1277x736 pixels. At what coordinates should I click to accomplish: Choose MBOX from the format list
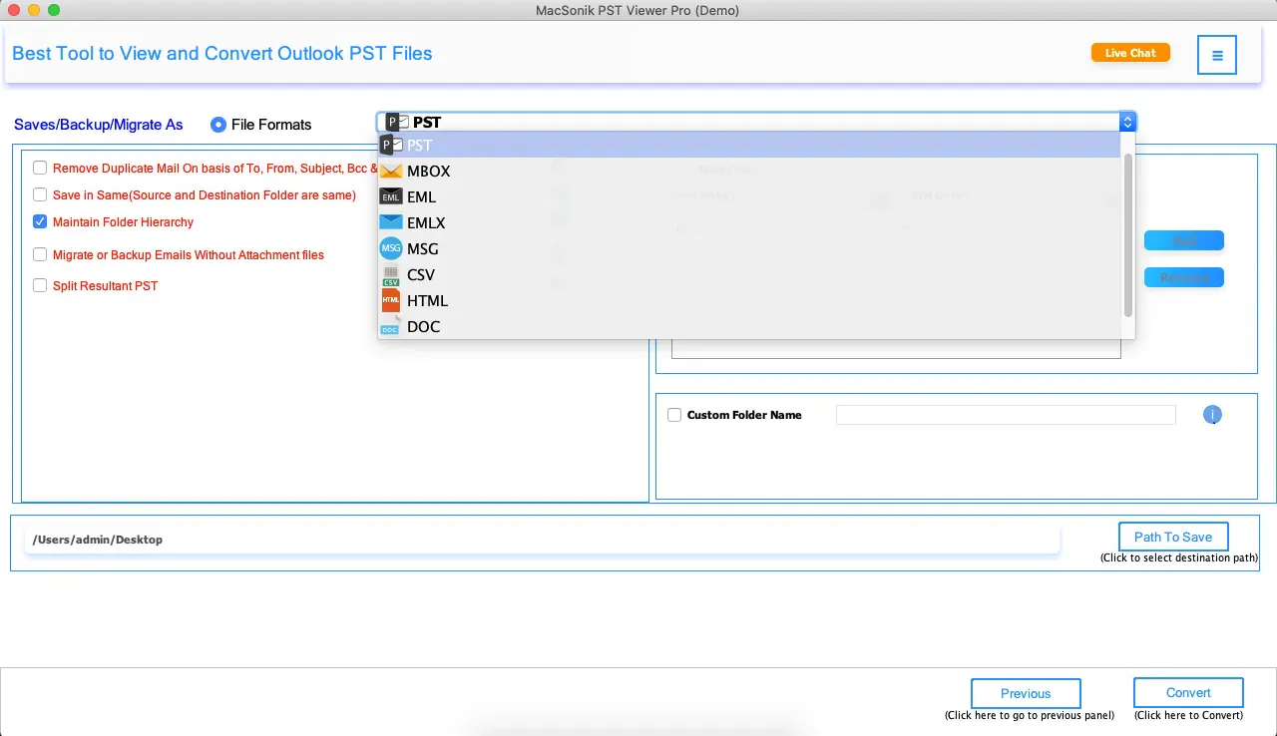750,171
